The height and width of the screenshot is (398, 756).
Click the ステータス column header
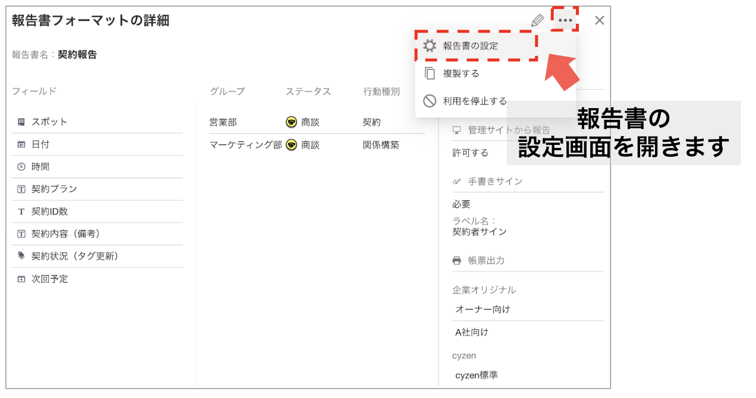coord(308,91)
